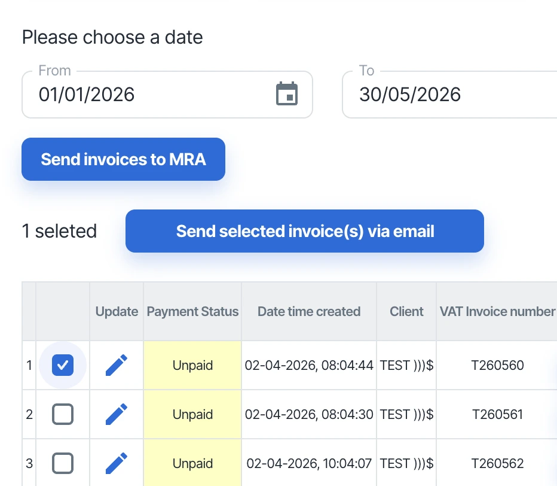Click the Client column header
This screenshot has width=557, height=486.
click(406, 311)
